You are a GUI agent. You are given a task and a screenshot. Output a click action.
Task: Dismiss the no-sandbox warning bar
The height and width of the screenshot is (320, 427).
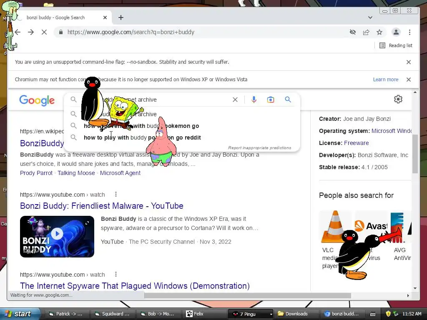coord(409,62)
